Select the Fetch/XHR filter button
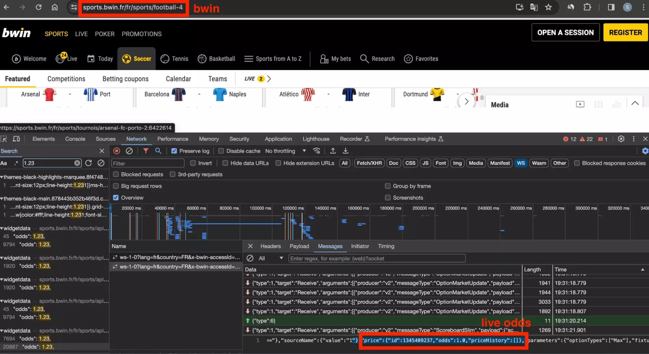The width and height of the screenshot is (649, 354). click(369, 163)
